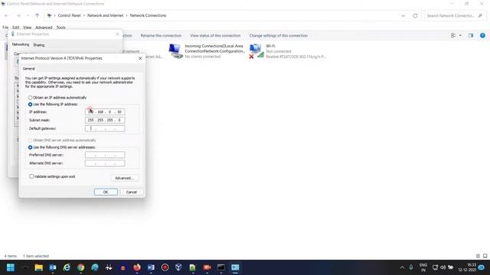Select the Wi-Fi adapter icon

click(x=256, y=51)
